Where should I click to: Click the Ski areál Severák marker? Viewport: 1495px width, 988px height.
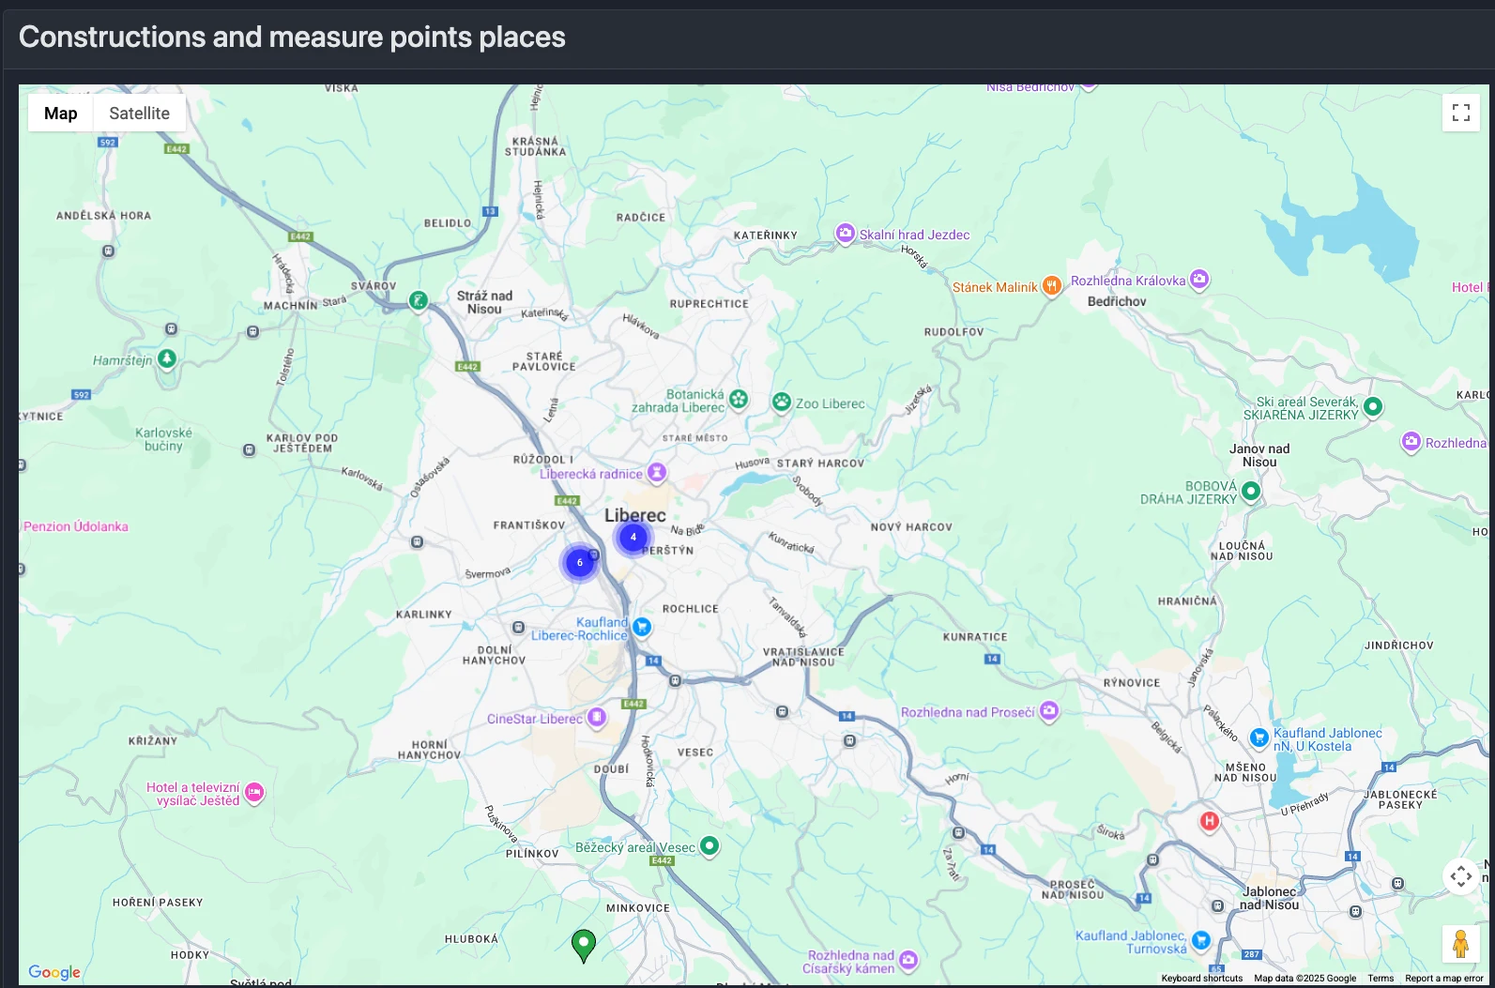[1373, 406]
